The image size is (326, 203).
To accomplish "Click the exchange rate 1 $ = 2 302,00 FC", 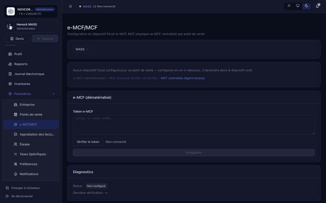I will tap(30, 14).
